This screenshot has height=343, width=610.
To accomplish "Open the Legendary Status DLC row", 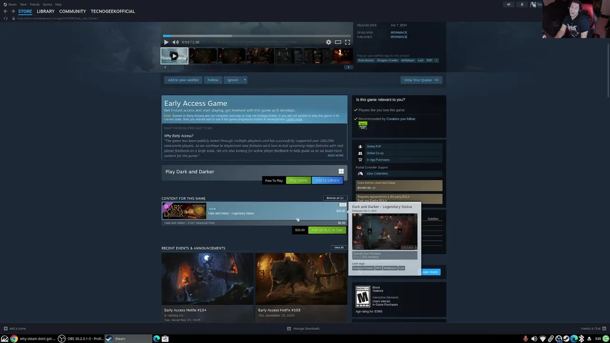I will pos(254,211).
